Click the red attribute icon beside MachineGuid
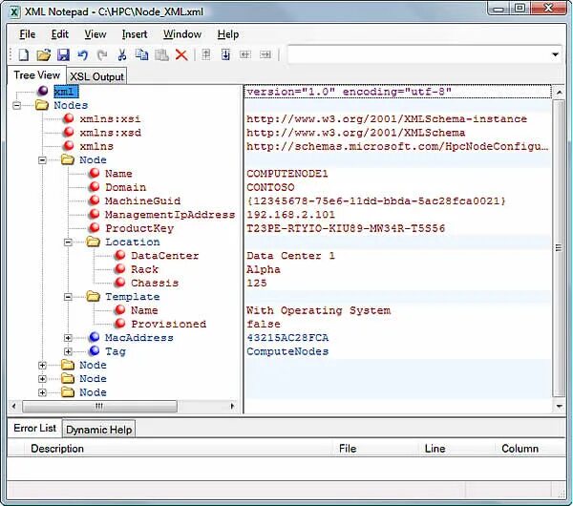This screenshot has width=573, height=506. pyautogui.click(x=95, y=200)
